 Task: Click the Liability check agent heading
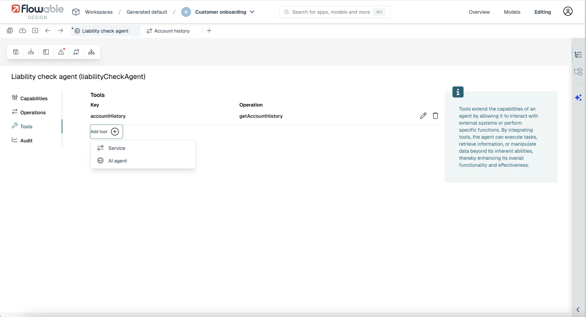coord(78,77)
